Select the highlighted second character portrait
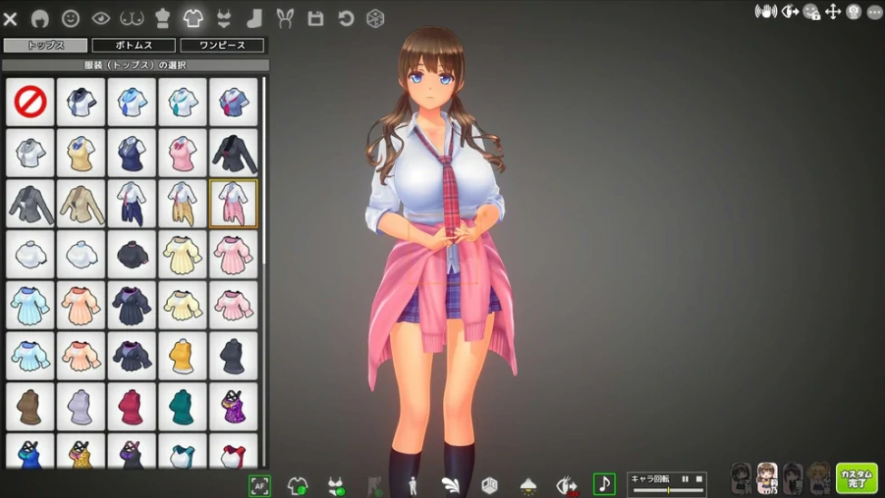 pos(768,478)
